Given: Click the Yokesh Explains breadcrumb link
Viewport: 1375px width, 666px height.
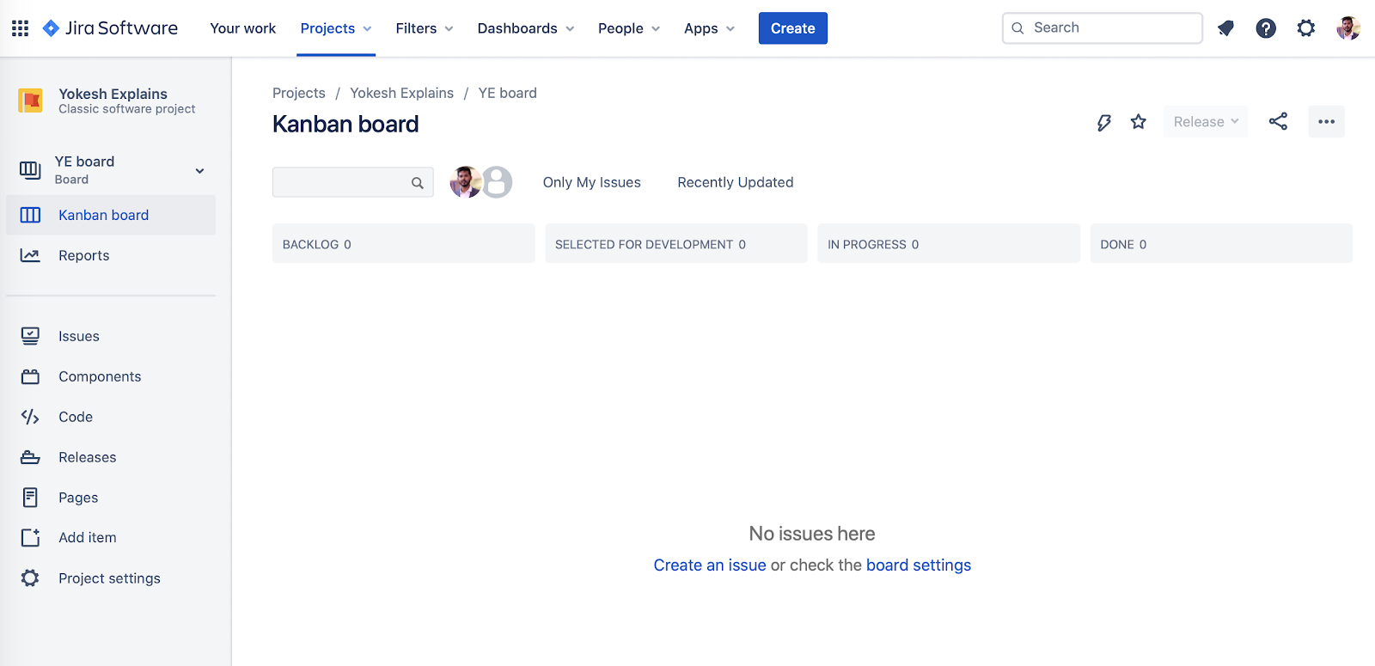Looking at the screenshot, I should tap(401, 93).
